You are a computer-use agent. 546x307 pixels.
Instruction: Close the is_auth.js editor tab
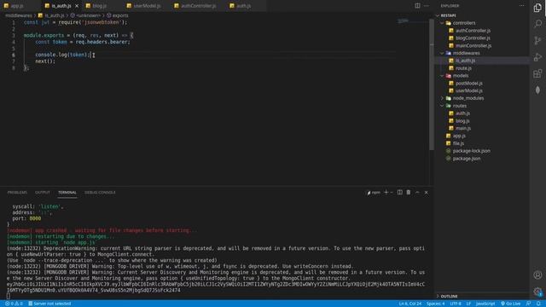click(x=77, y=6)
